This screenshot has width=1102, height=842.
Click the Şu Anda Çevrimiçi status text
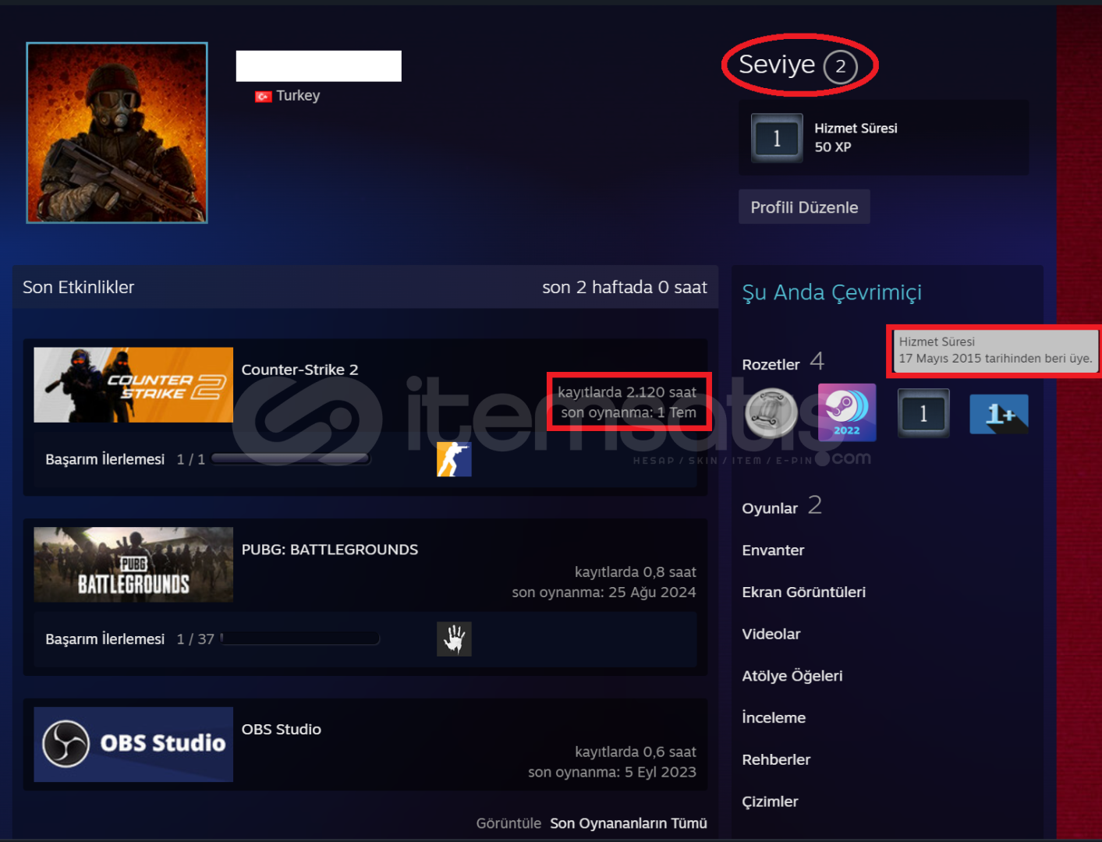pos(831,292)
